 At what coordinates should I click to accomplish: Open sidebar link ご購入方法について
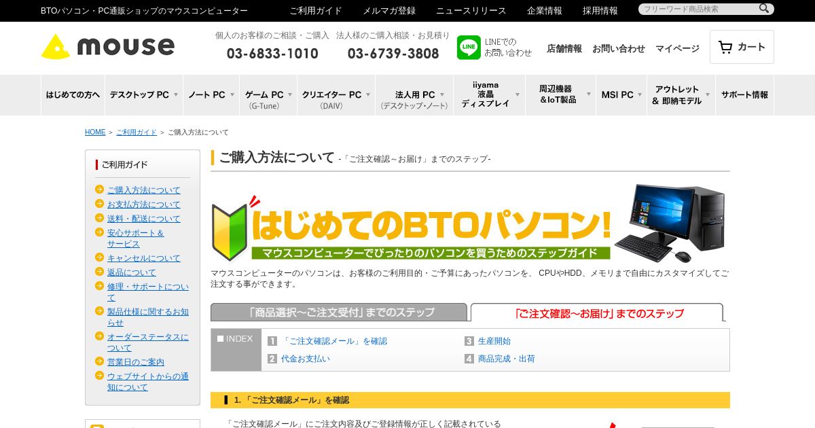click(144, 190)
